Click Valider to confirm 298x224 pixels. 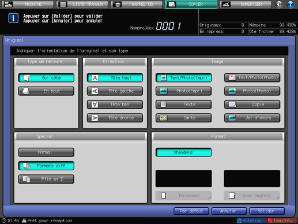pyautogui.click(x=267, y=211)
